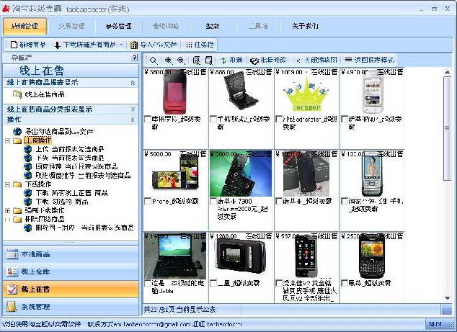The height and width of the screenshot is (332, 457).
Task: Open dropdown arrow next to download all shop items
Action: coord(121,45)
